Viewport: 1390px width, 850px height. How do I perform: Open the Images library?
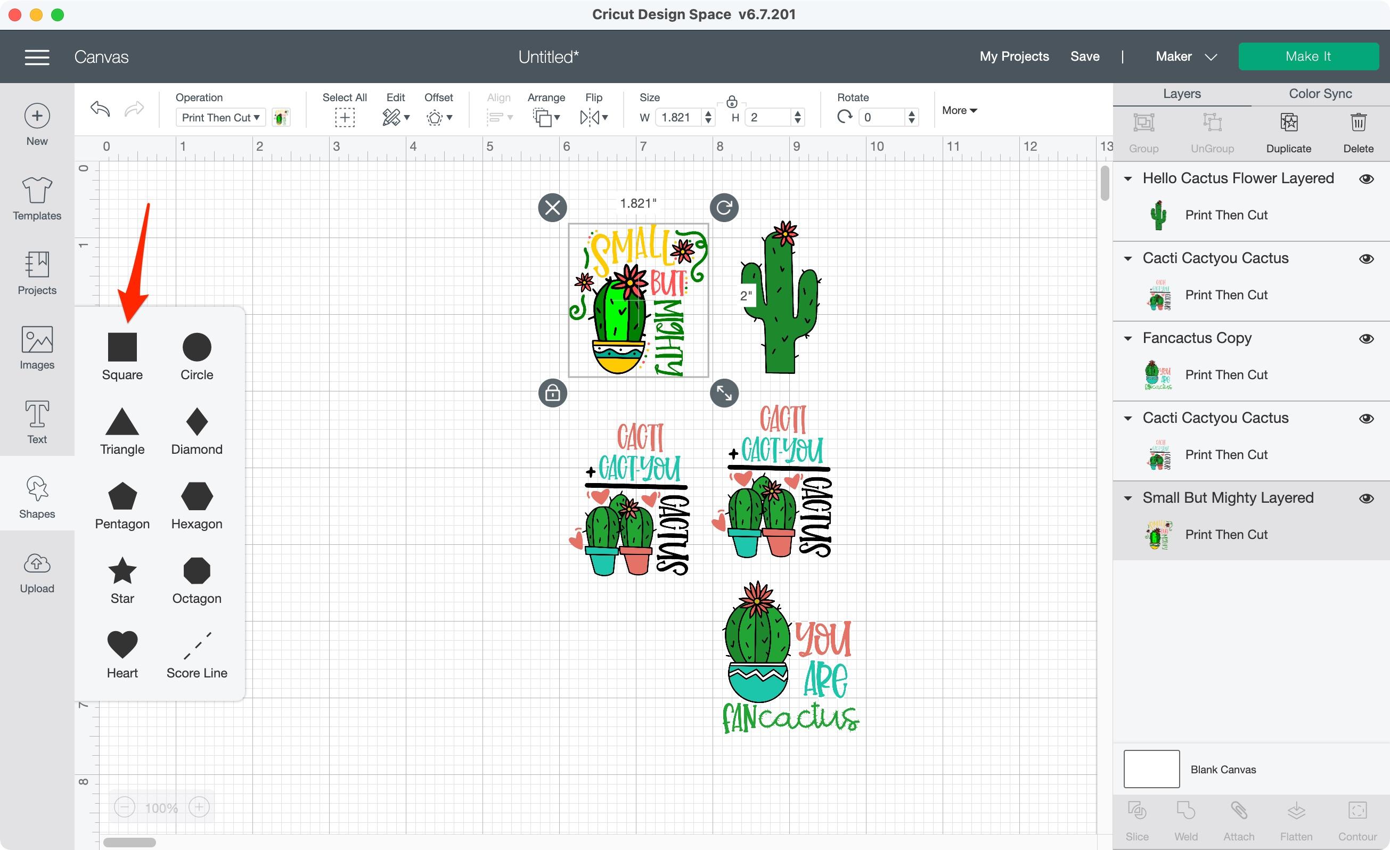click(x=37, y=348)
